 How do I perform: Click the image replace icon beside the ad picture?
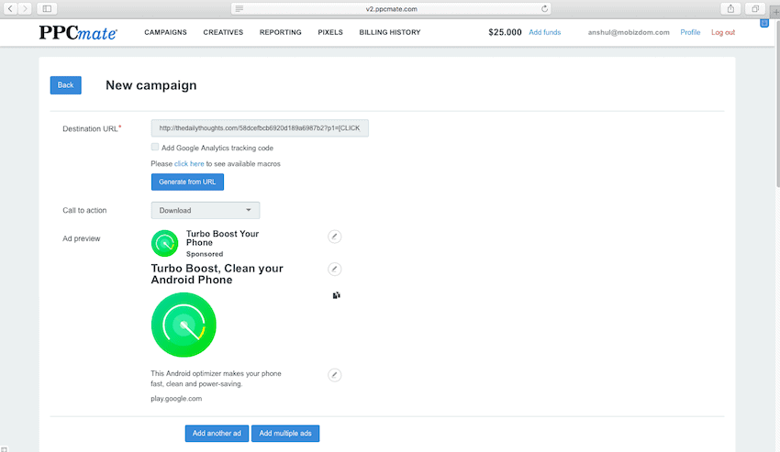click(337, 295)
